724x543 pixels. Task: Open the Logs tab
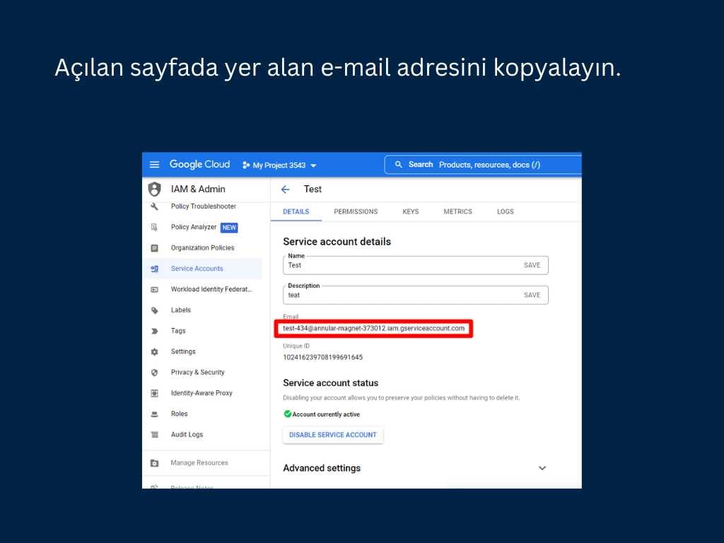[505, 211]
